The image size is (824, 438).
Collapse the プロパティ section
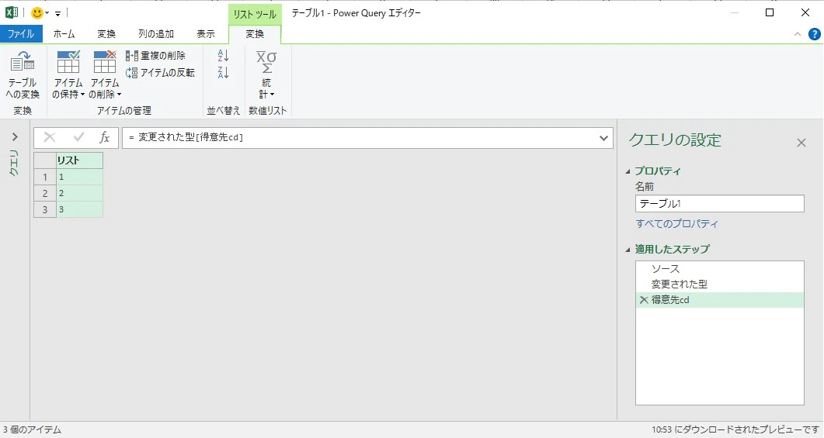tap(628, 171)
